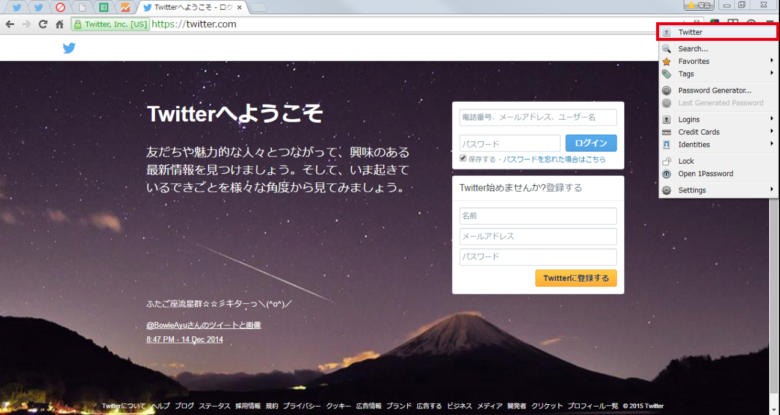Open the 採用情報 footer link
Viewport: 780px width, 415px height.
248,406
